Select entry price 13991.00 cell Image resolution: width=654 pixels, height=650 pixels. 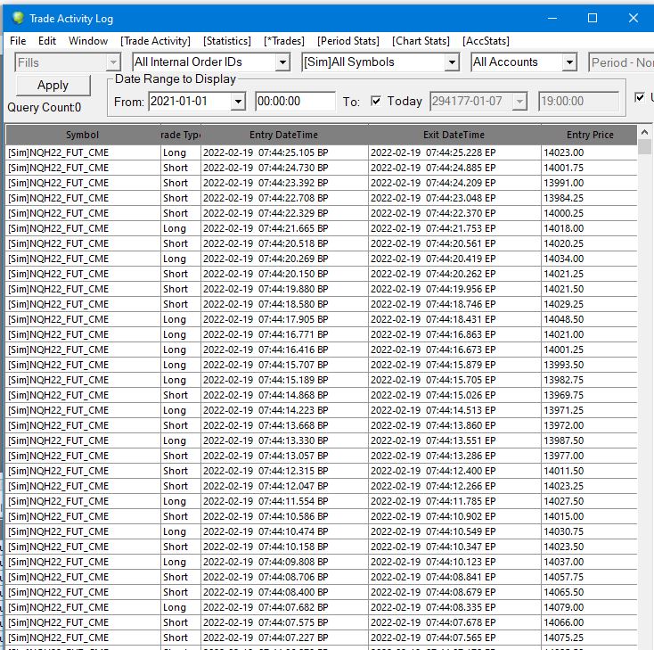click(x=589, y=183)
